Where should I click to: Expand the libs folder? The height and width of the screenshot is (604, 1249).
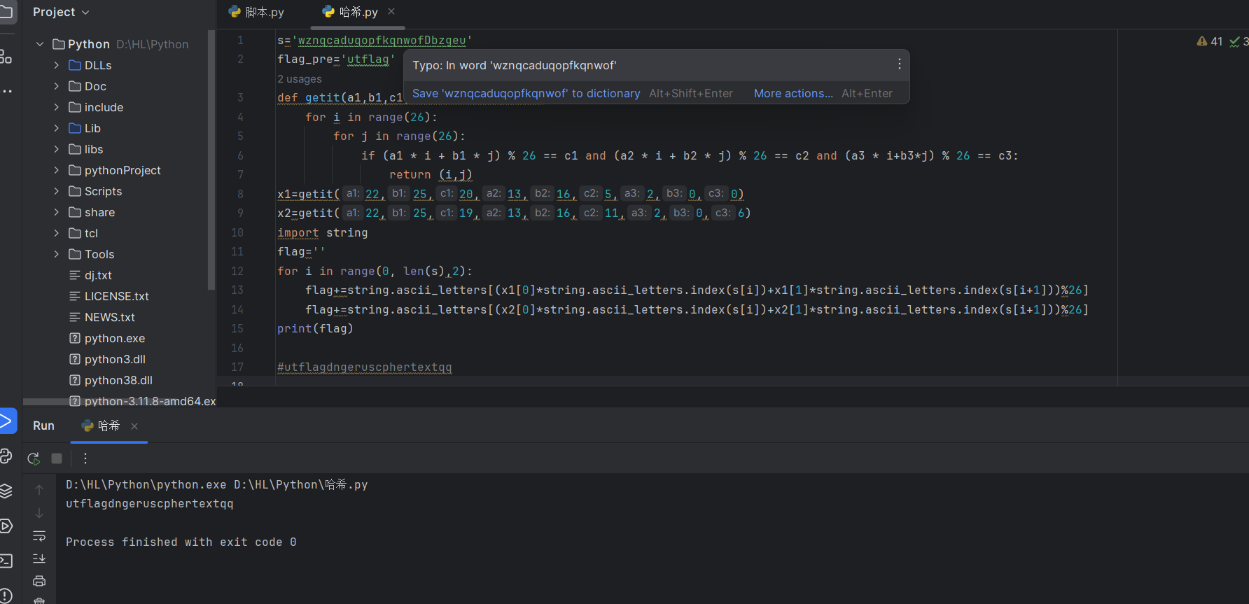coord(57,149)
